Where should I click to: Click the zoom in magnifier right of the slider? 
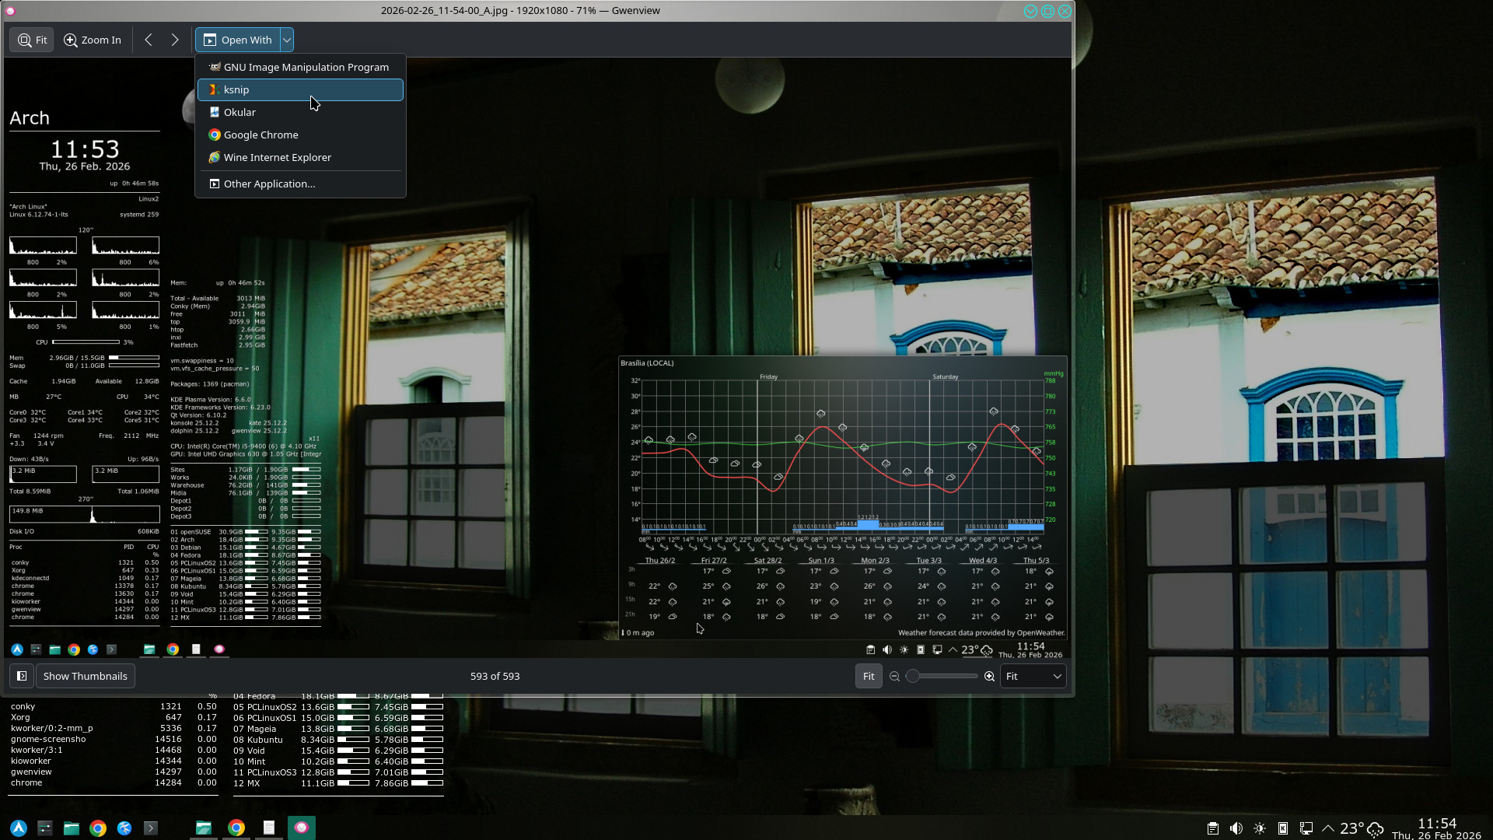(989, 677)
